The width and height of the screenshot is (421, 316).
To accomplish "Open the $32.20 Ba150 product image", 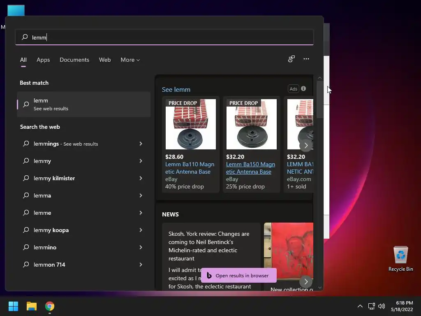I will coord(251,124).
